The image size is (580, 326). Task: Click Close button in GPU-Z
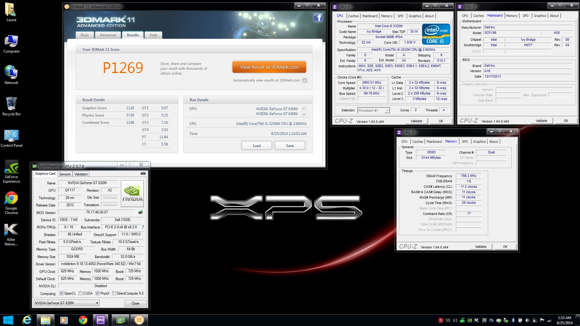coord(135,303)
